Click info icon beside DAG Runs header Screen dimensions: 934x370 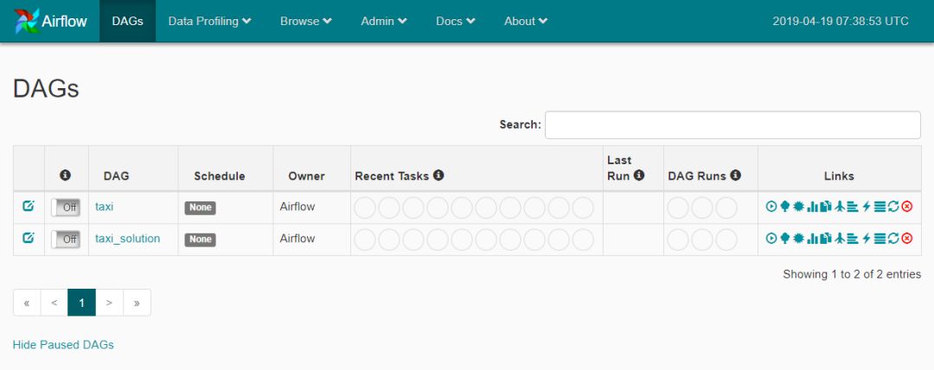point(736,175)
